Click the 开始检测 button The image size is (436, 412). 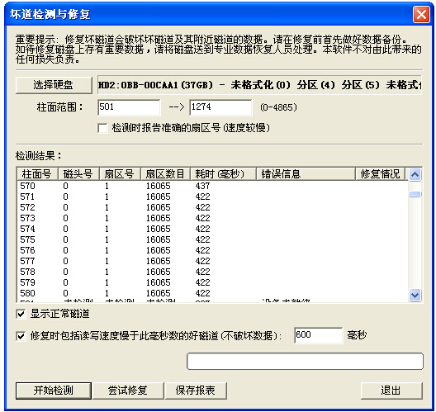[x=54, y=391]
